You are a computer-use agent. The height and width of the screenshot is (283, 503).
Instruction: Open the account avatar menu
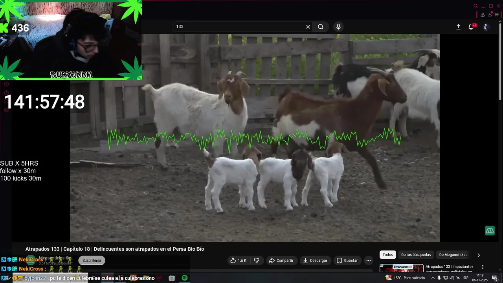click(486, 27)
